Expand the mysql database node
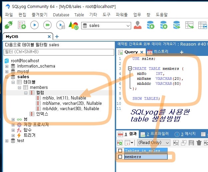The height and width of the screenshot is (172, 208). [x=7, y=72]
